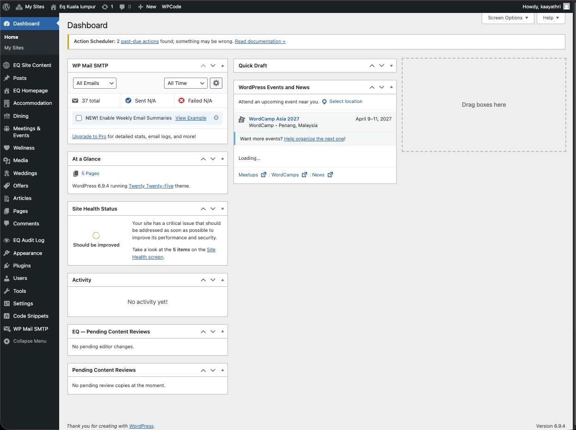Click the Meetups external link icon
The width and height of the screenshot is (576, 430).
pyautogui.click(x=263, y=175)
